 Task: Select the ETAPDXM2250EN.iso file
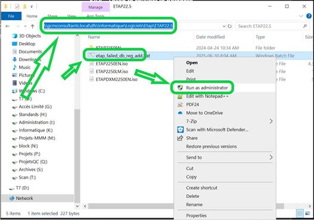(116, 79)
